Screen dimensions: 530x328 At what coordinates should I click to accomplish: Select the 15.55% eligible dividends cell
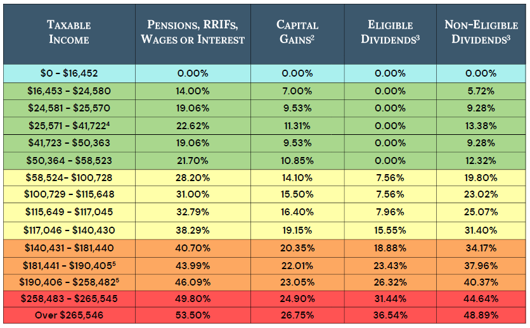pyautogui.click(x=390, y=230)
